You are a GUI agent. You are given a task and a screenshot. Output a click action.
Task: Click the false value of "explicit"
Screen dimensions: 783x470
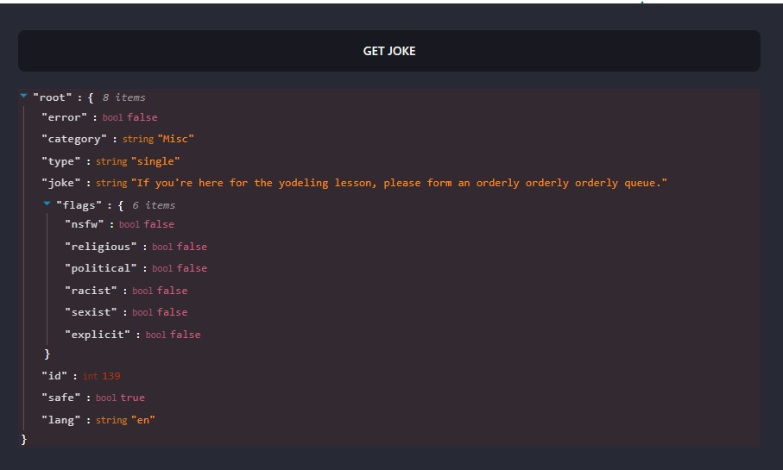186,335
